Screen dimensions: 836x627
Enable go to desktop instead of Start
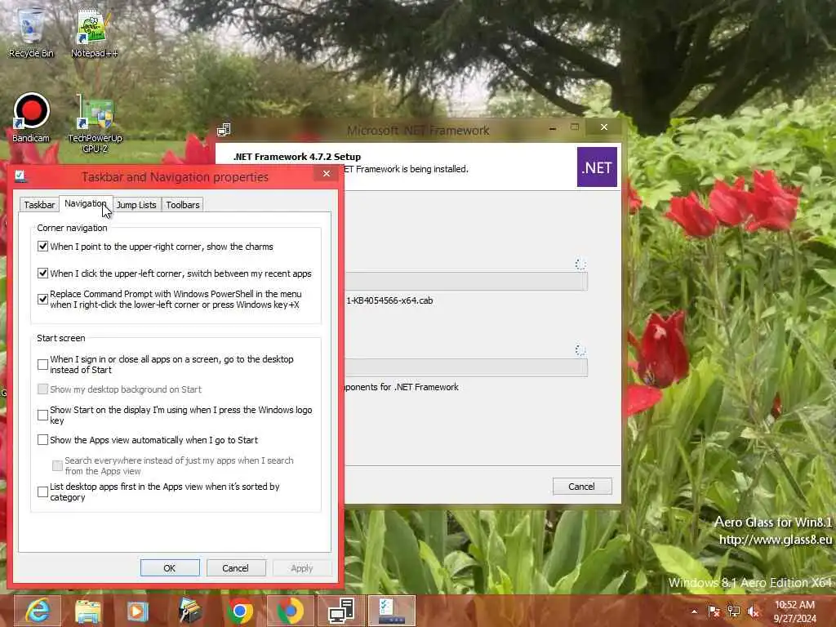click(x=42, y=364)
